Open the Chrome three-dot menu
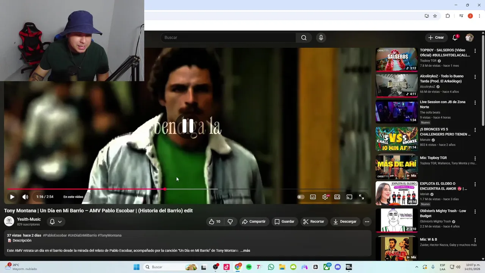485x273 pixels. tap(479, 16)
